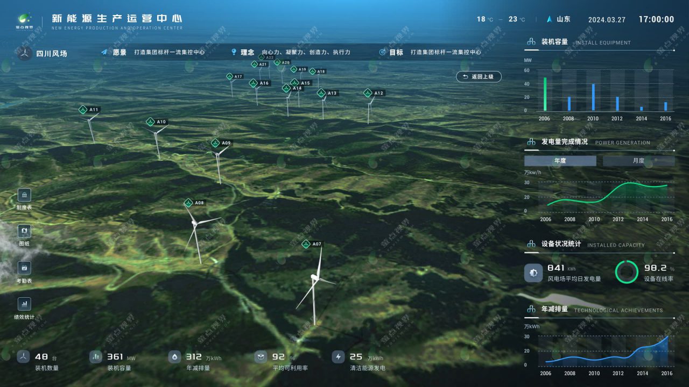Viewport: 689px width, 387px height.
Task: Select wind turbine marker A08
Action: [x=195, y=203]
